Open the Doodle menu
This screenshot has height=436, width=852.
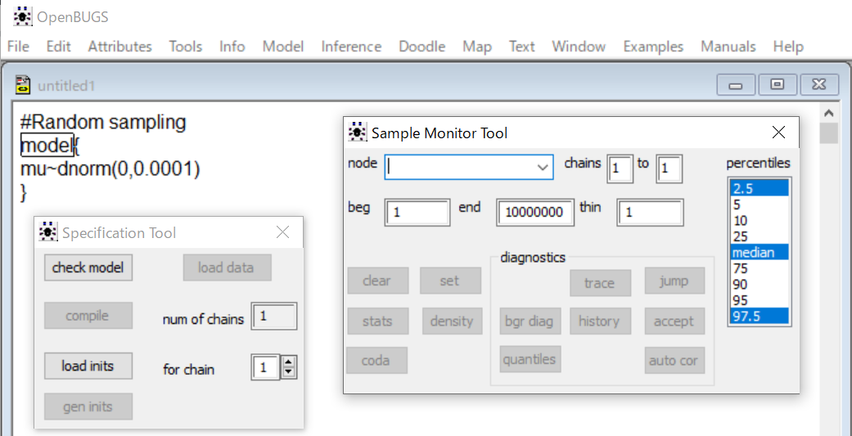(x=422, y=47)
